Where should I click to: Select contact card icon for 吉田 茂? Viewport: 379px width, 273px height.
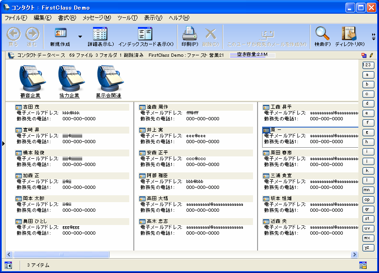coord(19,107)
